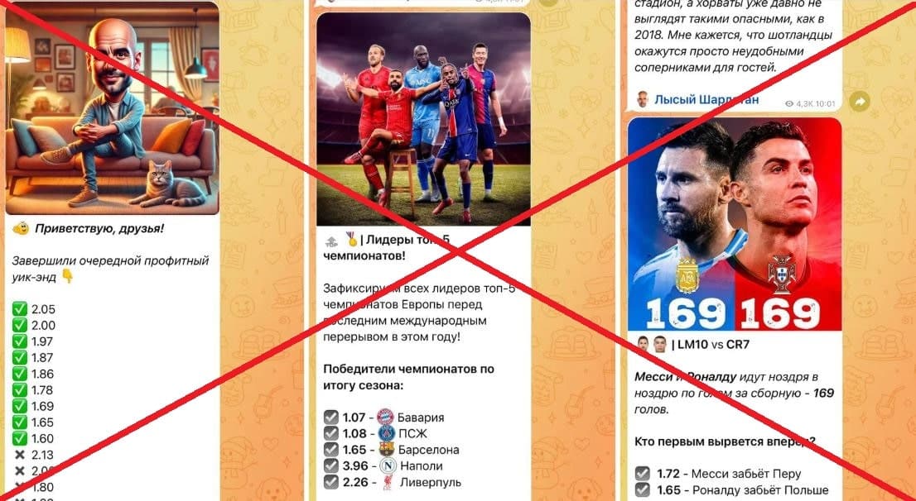This screenshot has width=916, height=501.
Task: Click the smiley emoji before Приветствую, друзья
Action: [x=21, y=228]
